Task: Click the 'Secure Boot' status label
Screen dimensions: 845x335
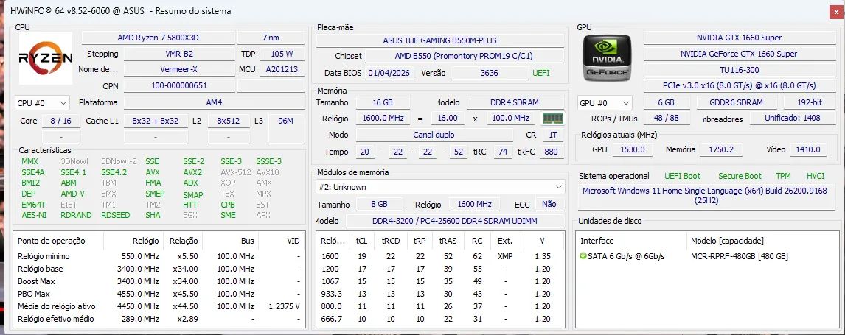Action: pyautogui.click(x=740, y=177)
